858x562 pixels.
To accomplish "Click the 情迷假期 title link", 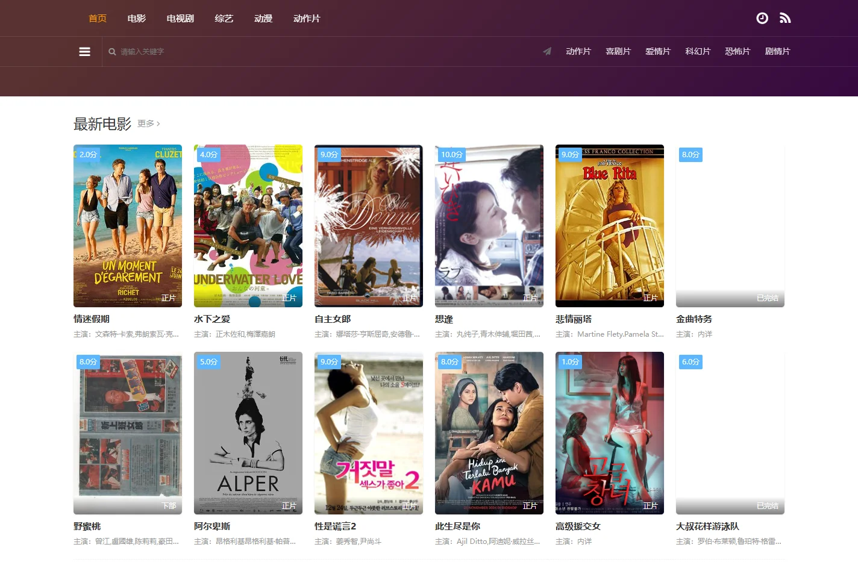I will click(x=92, y=319).
